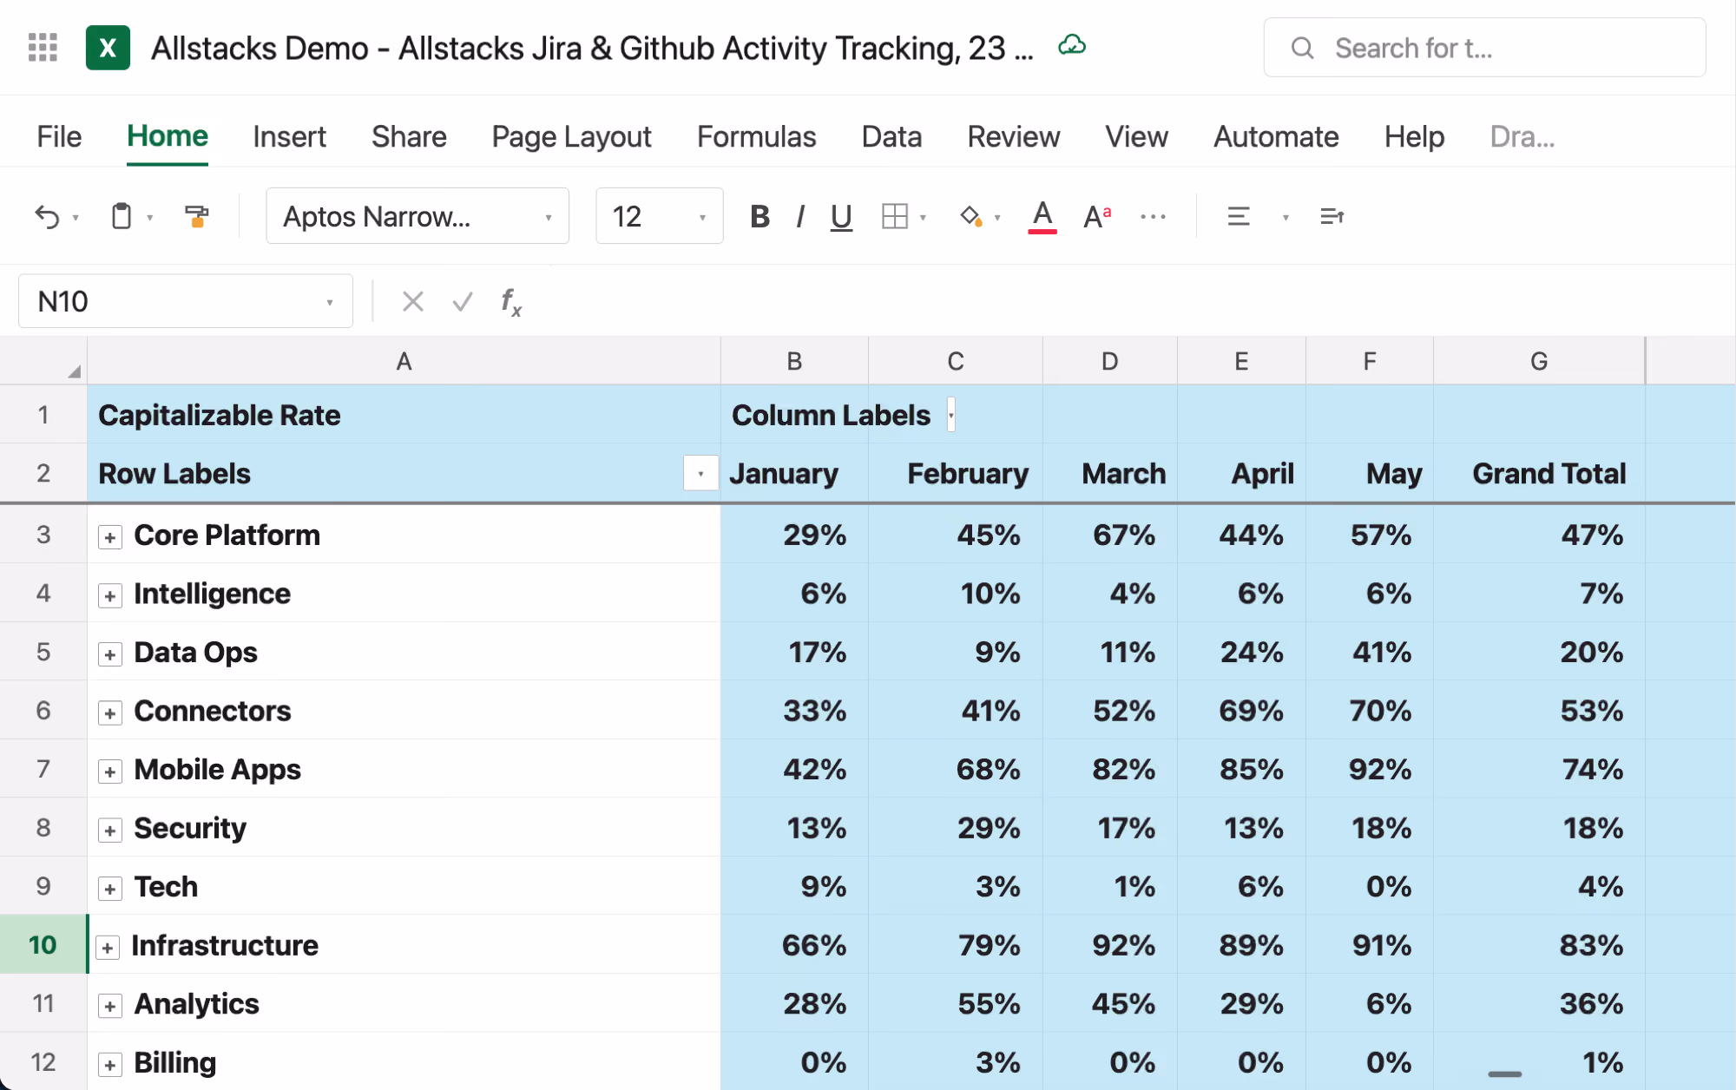Toggle Wrap Text icon

point(1332,216)
